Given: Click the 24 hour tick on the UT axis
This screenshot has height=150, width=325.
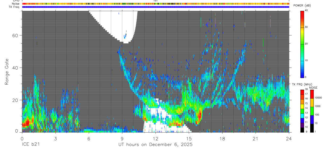Looking at the screenshot, I should [x=289, y=138].
